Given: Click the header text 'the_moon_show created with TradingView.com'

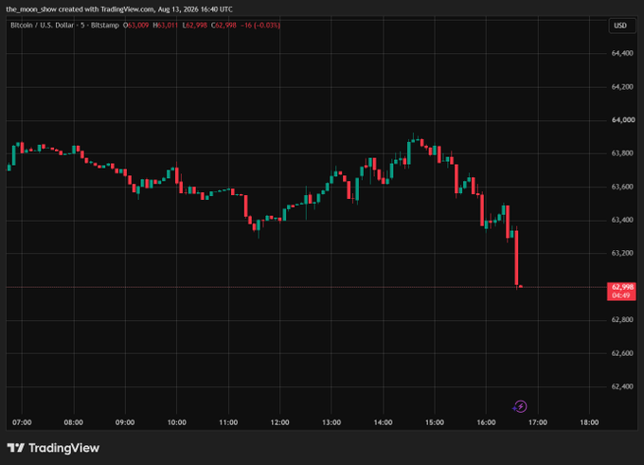Looking at the screenshot, I should [x=80, y=9].
